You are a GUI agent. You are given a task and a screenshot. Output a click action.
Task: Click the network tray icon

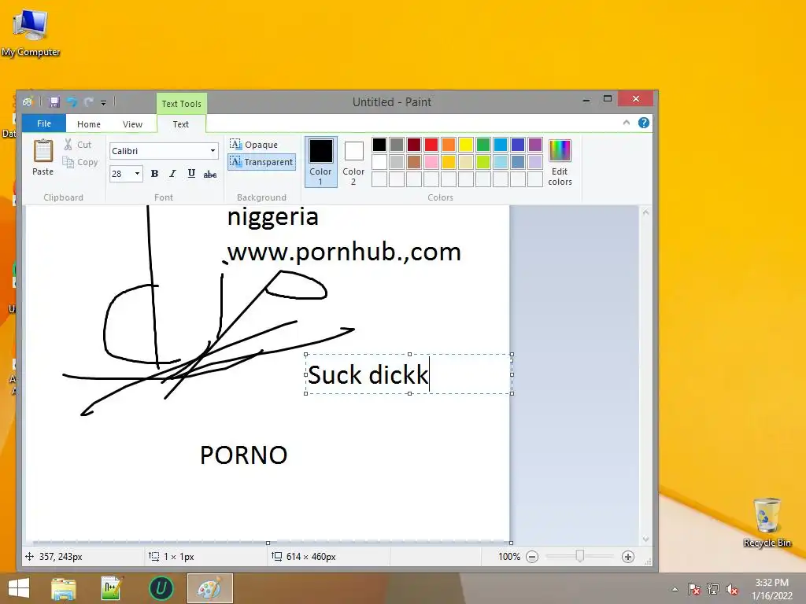tap(713, 589)
